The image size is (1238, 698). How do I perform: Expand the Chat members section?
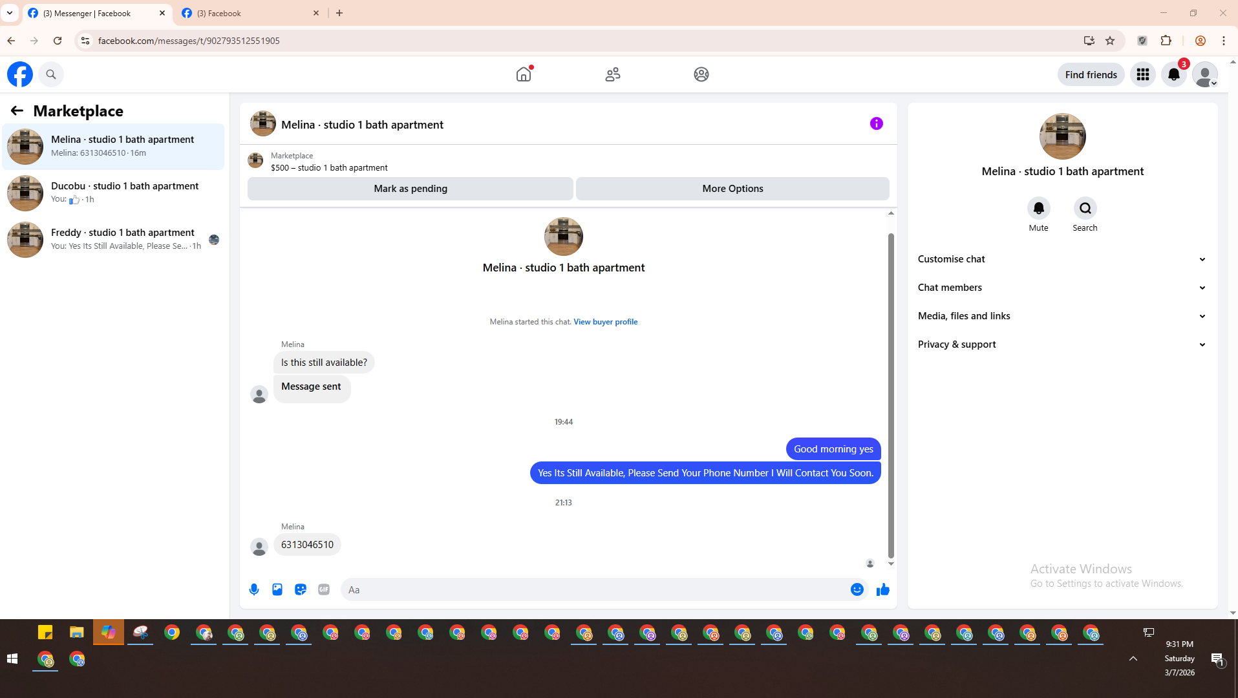pyautogui.click(x=1062, y=288)
